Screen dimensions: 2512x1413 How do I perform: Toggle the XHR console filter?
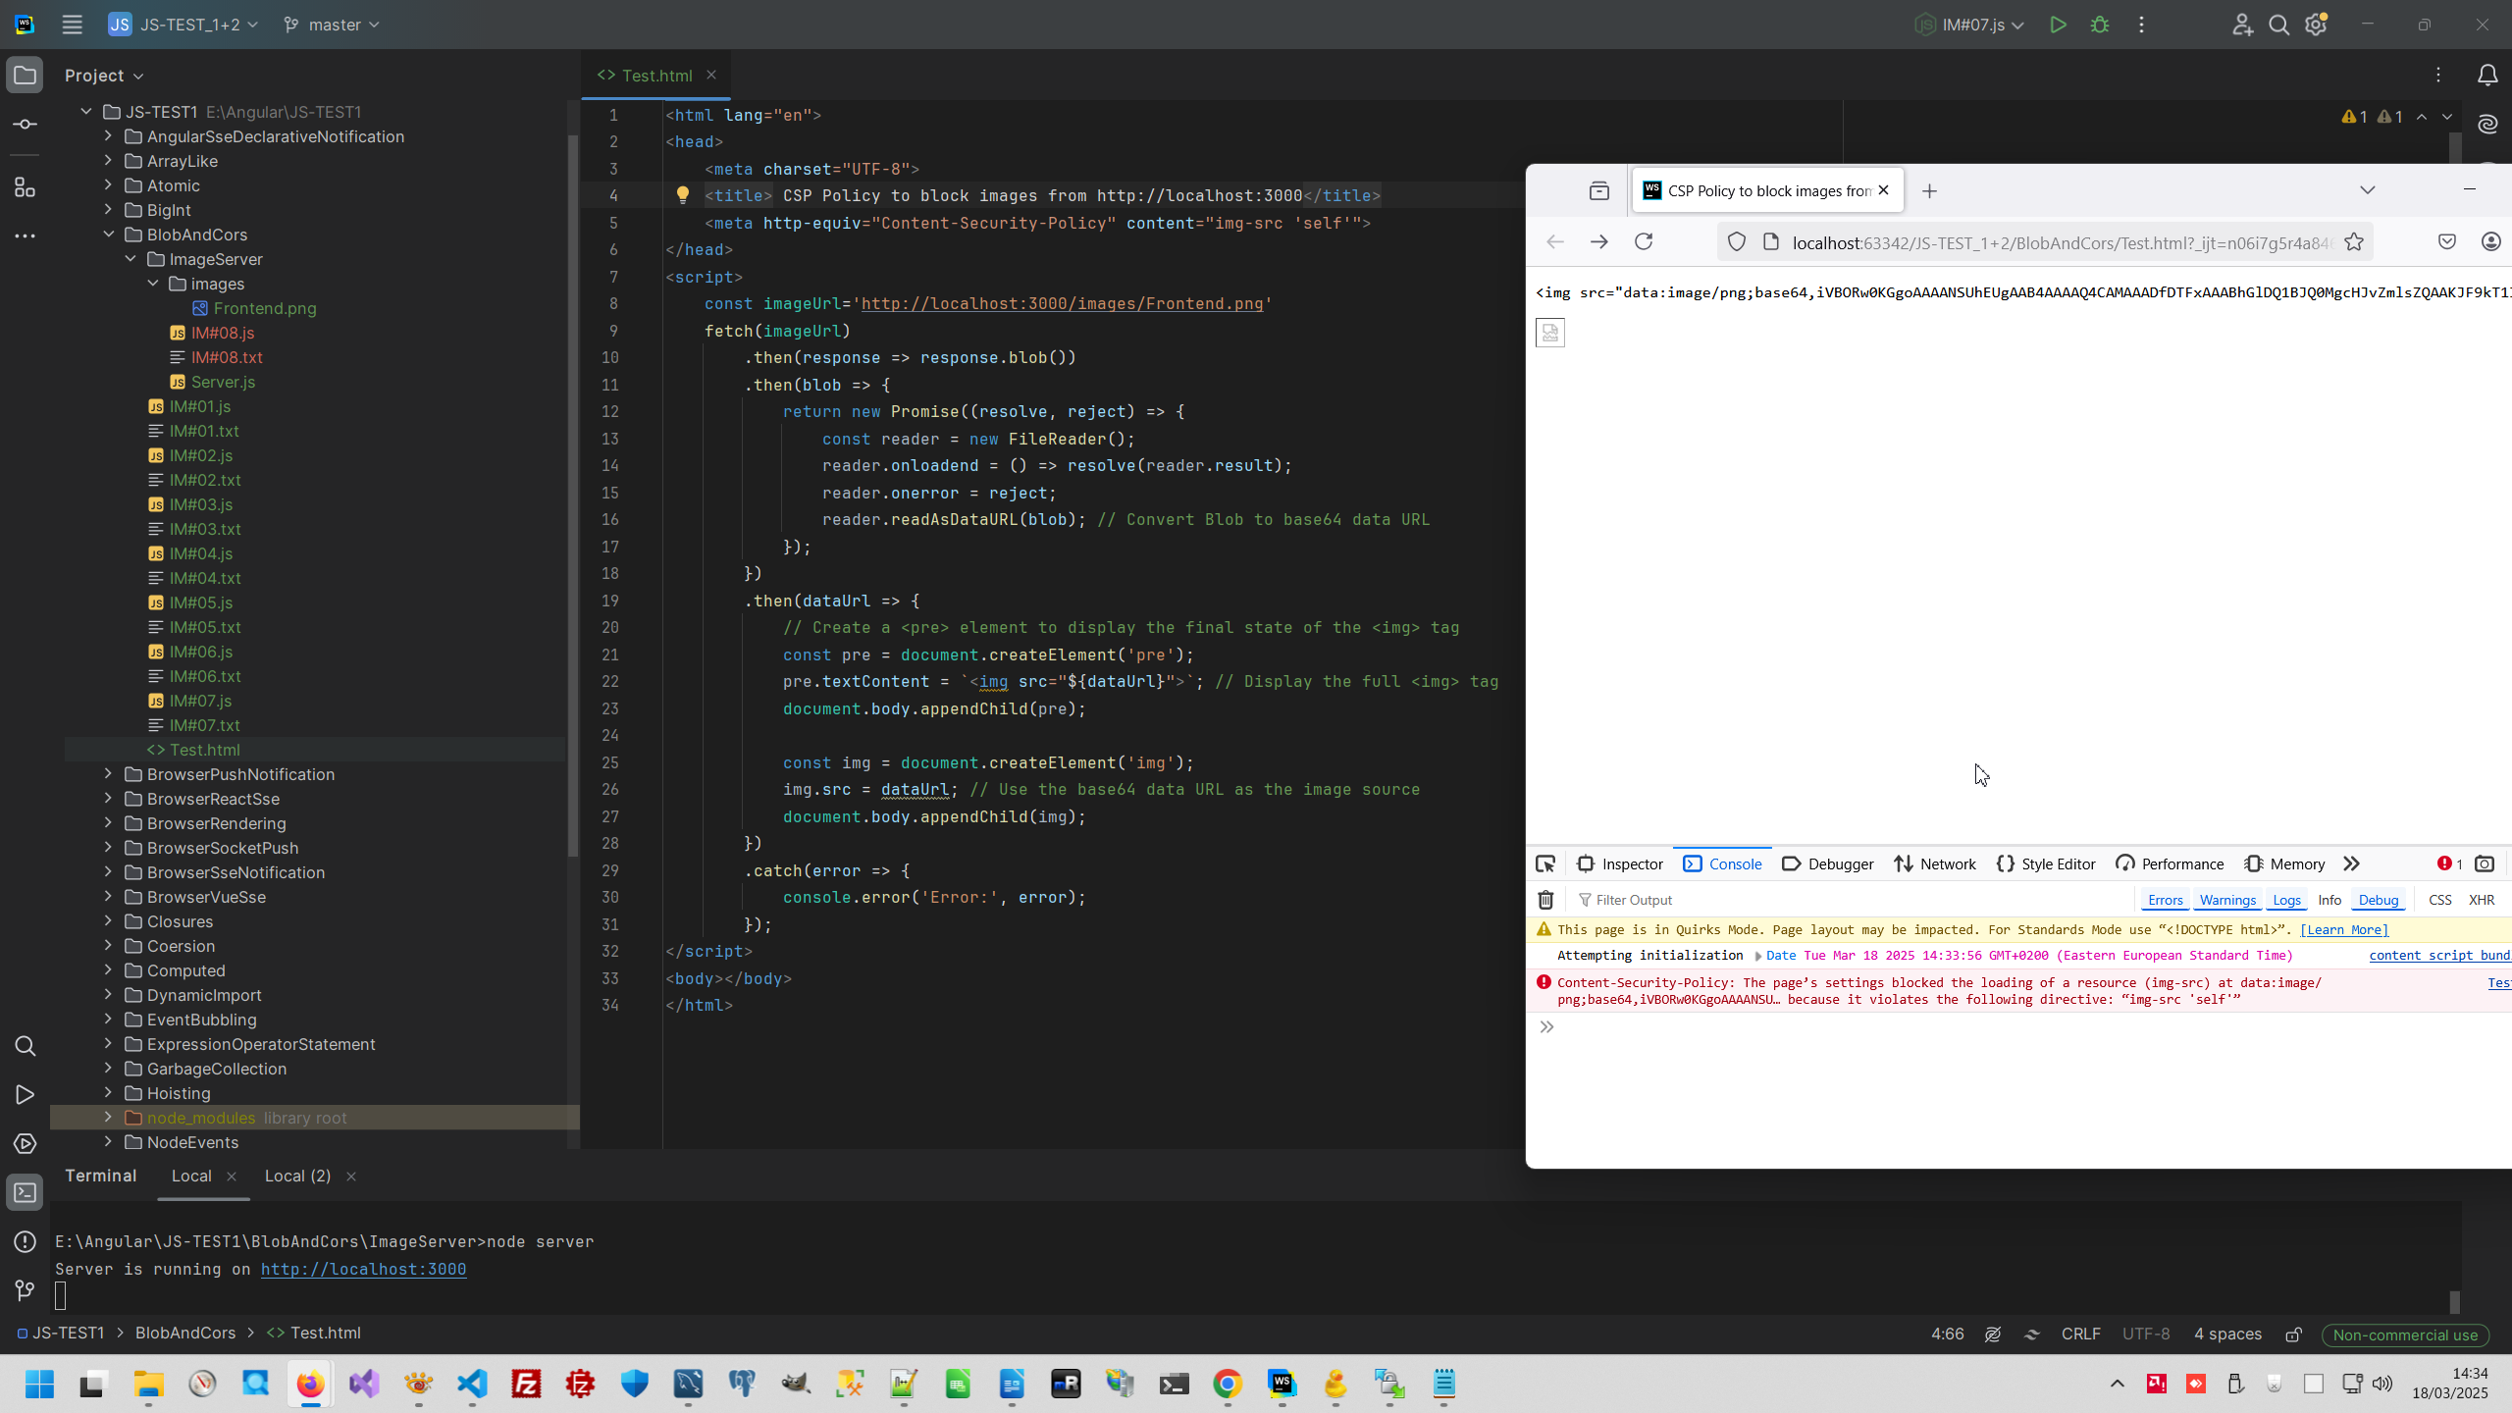(x=2482, y=900)
